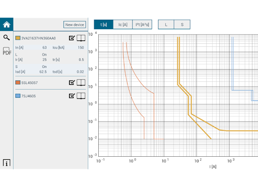This screenshot has height=187, width=258.
Task: Open book icon for 3VA21637HN360AA0
Action: coord(81,38)
